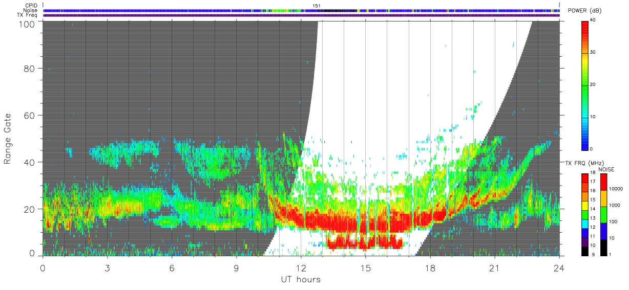
Task: Click the 12 tick on the UT hours axis
Action: tap(301, 268)
